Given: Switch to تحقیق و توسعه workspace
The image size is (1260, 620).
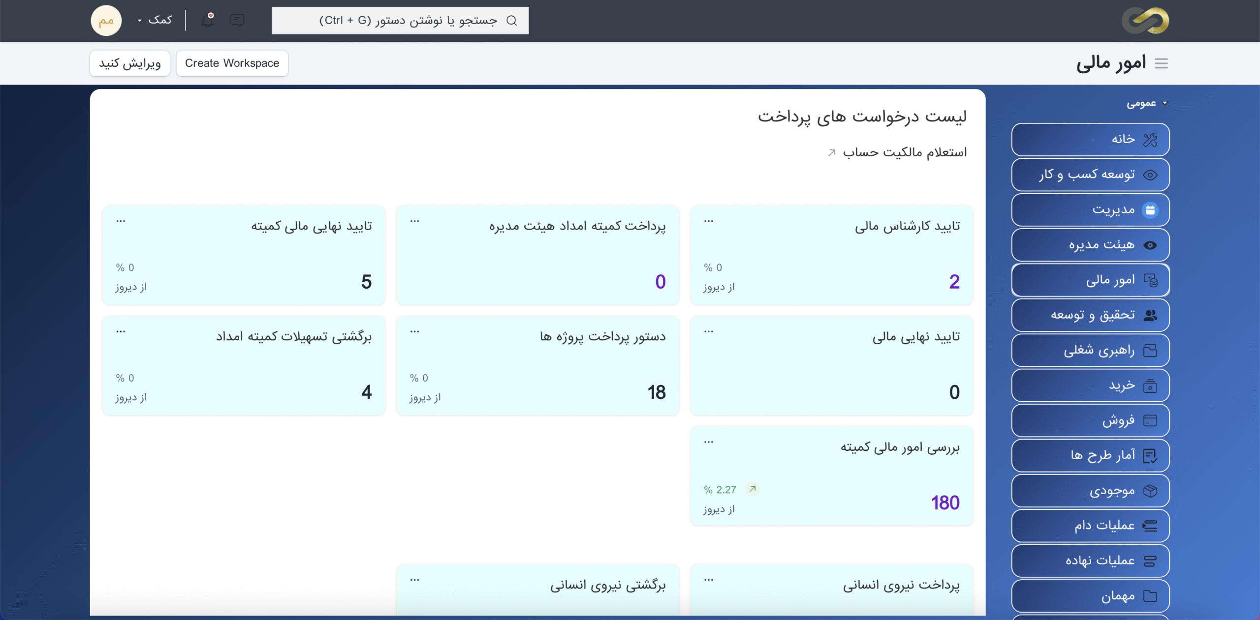Looking at the screenshot, I should (1090, 315).
